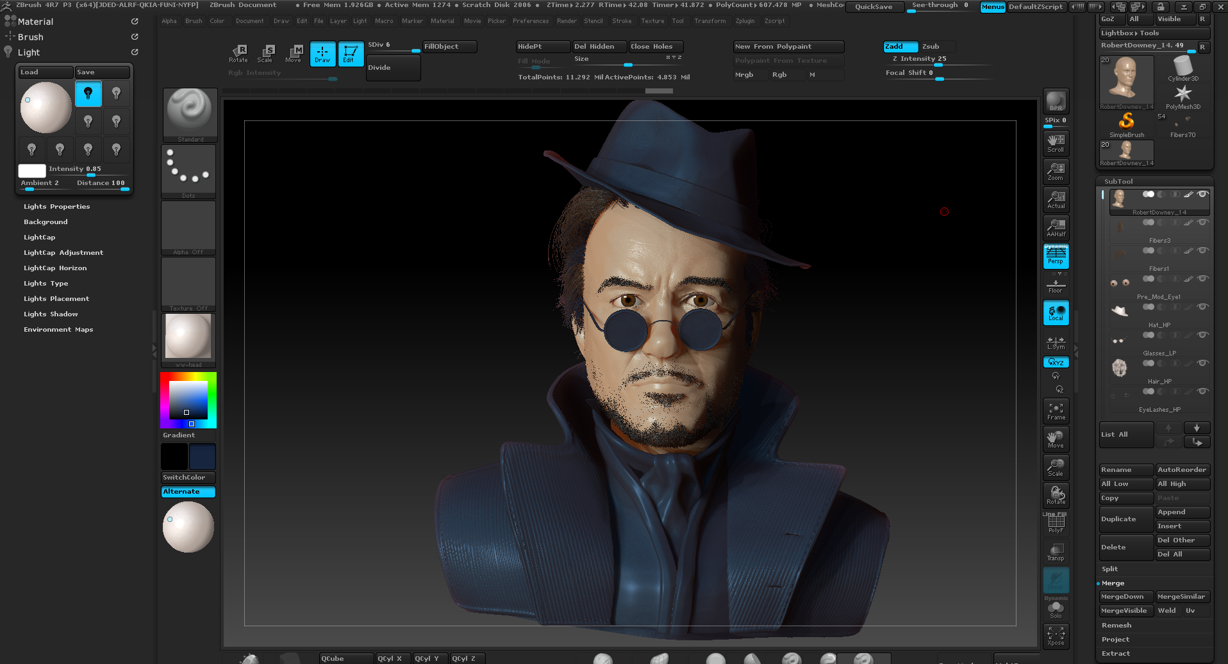Toggle visibility of Hat_HP subtool
The height and width of the screenshot is (664, 1228).
coord(1203,307)
